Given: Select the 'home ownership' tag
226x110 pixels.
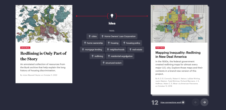Looking at the screenshot, I should click(93, 43).
